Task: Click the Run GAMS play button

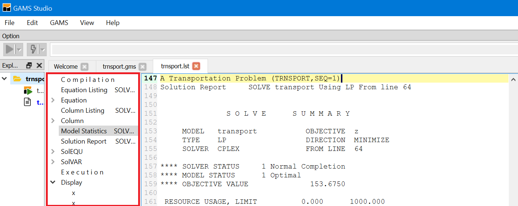Action: coord(10,49)
